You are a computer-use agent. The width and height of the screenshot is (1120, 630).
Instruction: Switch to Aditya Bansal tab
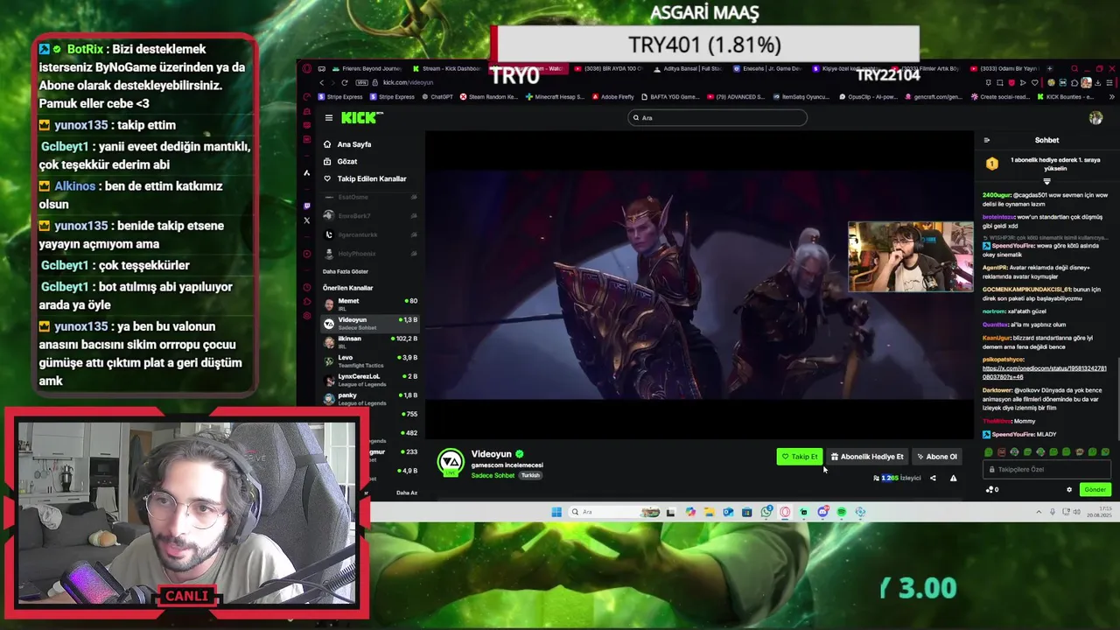pyautogui.click(x=687, y=69)
